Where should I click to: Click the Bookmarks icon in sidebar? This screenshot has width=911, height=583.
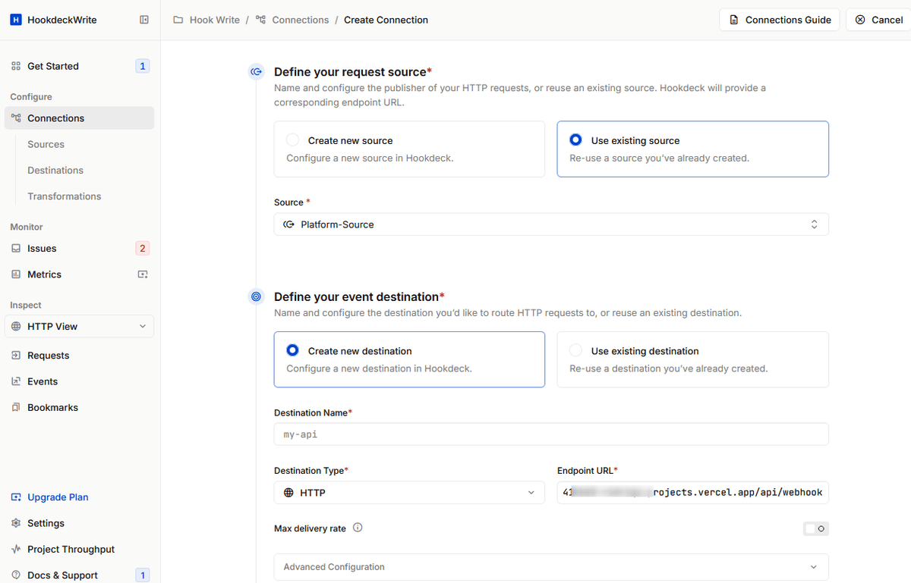click(17, 407)
